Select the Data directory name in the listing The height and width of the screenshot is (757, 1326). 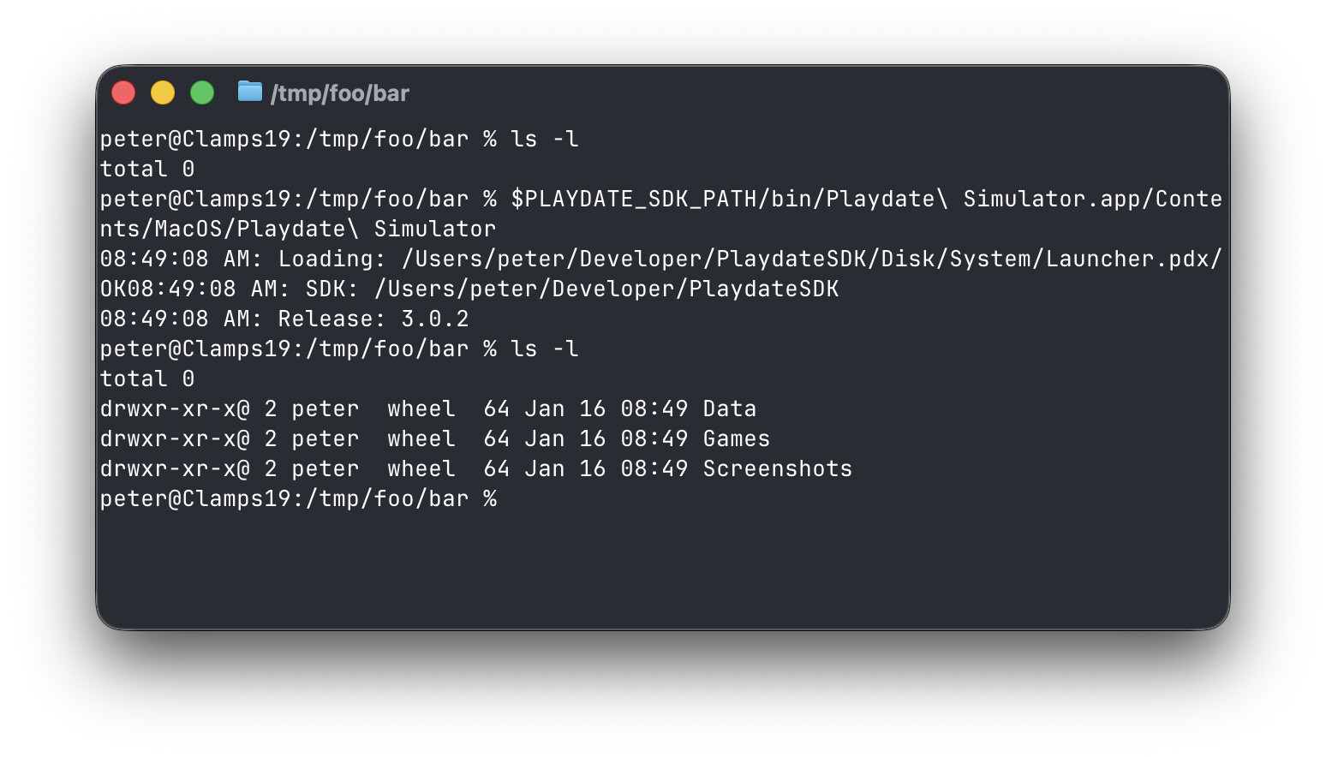pos(730,408)
